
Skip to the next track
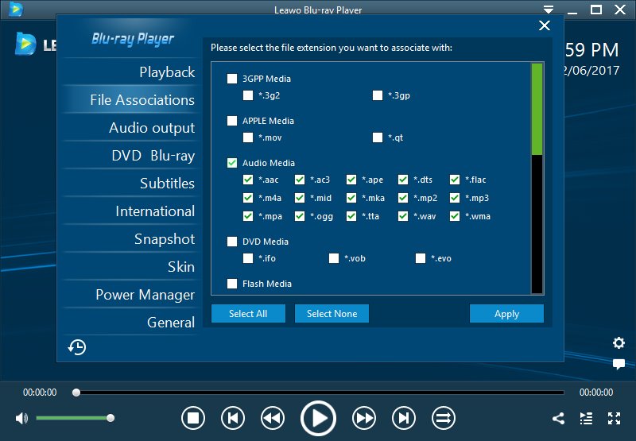(x=404, y=418)
